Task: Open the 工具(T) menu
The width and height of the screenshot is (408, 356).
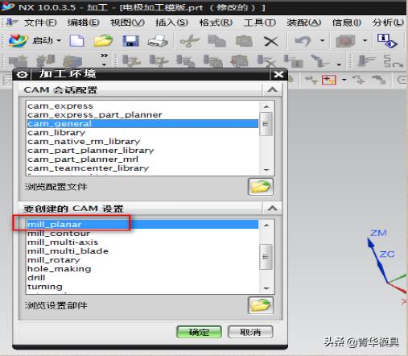Action: pyautogui.click(x=259, y=23)
